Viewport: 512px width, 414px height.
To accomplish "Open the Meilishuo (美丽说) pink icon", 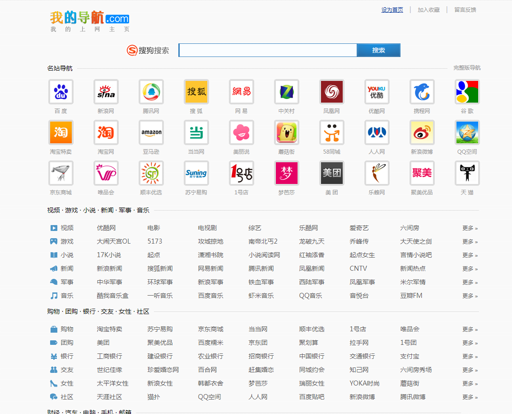I will point(241,132).
